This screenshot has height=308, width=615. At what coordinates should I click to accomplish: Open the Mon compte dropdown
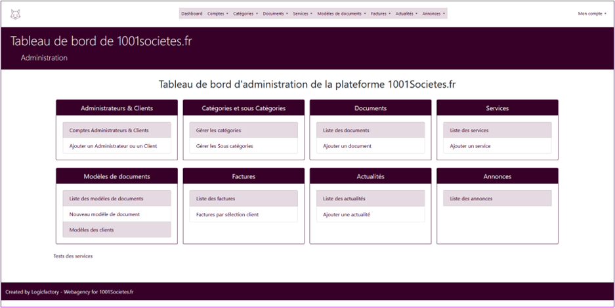click(x=592, y=14)
